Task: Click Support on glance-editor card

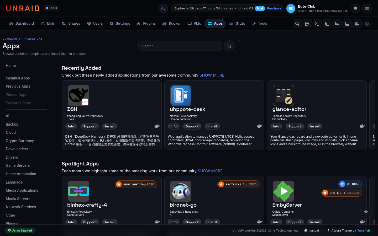Action: pyautogui.click(x=295, y=126)
